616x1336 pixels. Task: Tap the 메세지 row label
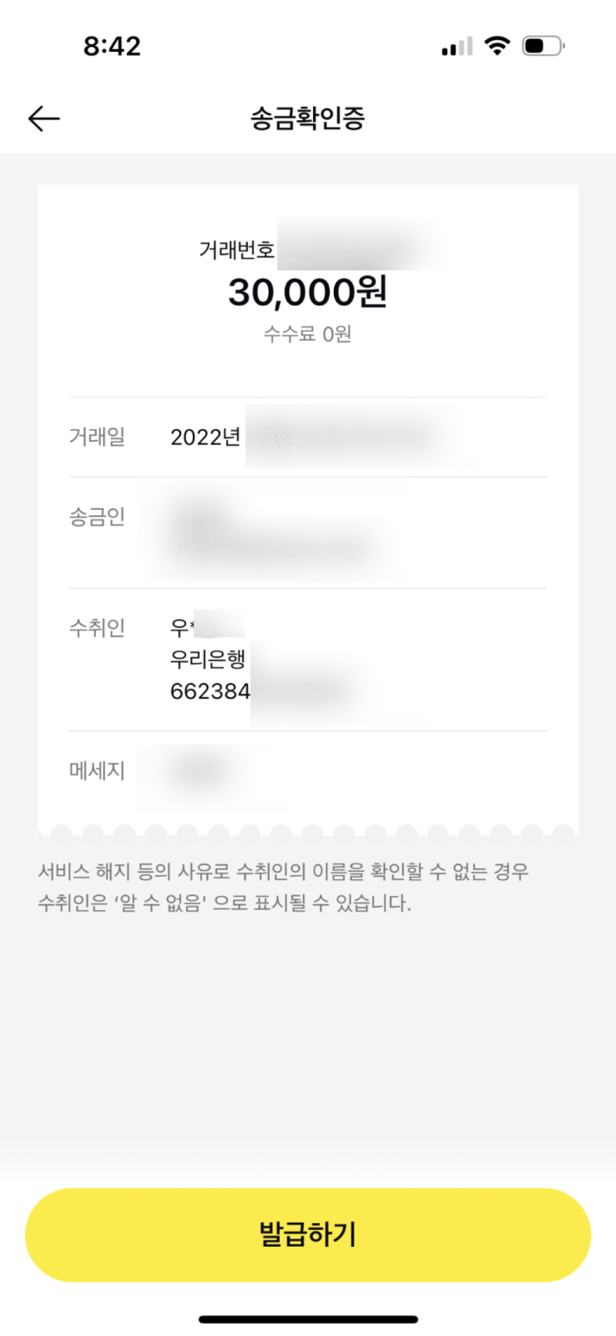(x=97, y=770)
